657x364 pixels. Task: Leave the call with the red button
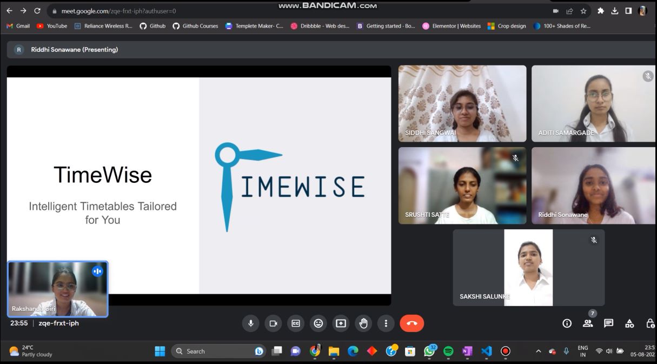(x=412, y=323)
